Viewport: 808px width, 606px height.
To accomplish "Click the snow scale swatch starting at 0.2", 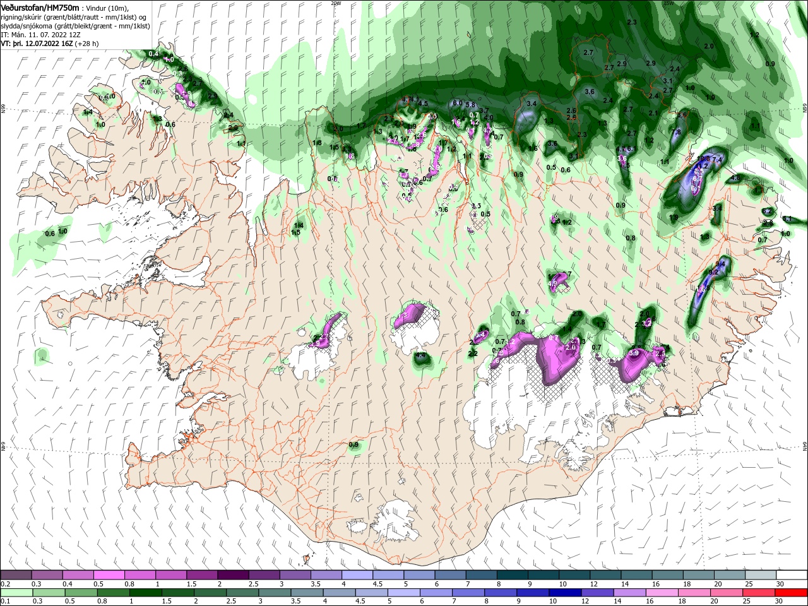I will click(x=16, y=575).
